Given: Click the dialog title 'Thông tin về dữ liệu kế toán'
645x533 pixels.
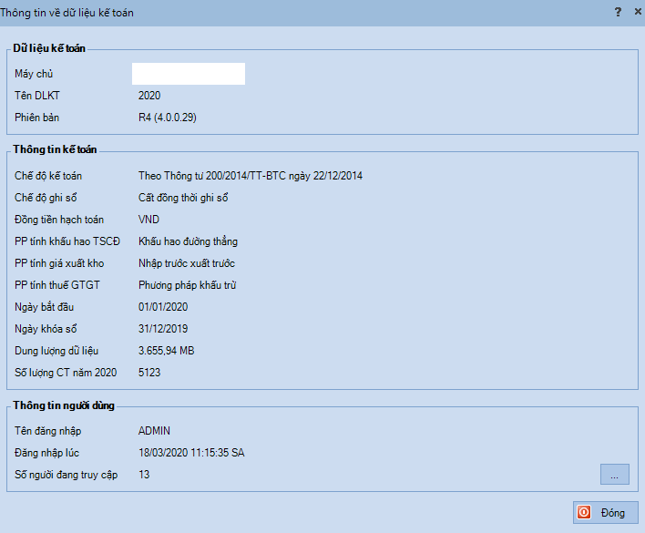Looking at the screenshot, I should 73,13.
